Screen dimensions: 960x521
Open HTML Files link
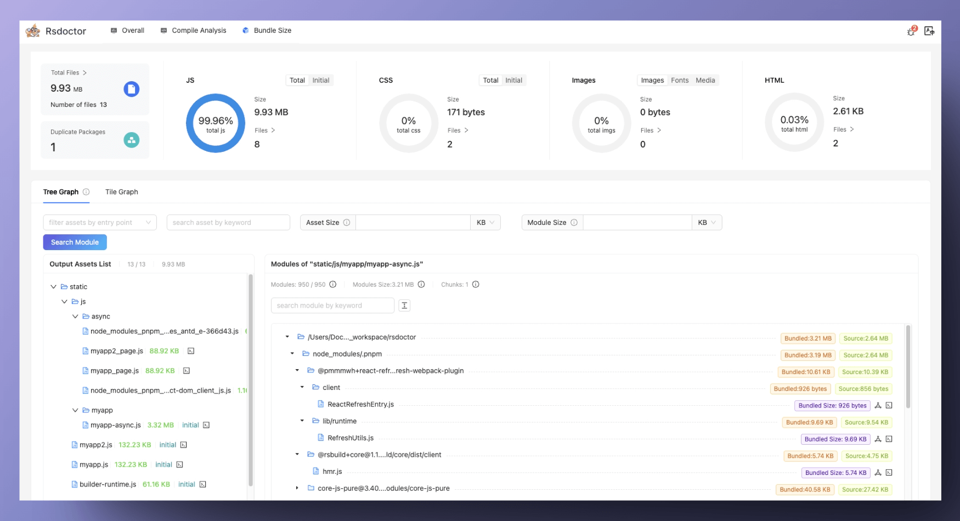click(x=844, y=129)
